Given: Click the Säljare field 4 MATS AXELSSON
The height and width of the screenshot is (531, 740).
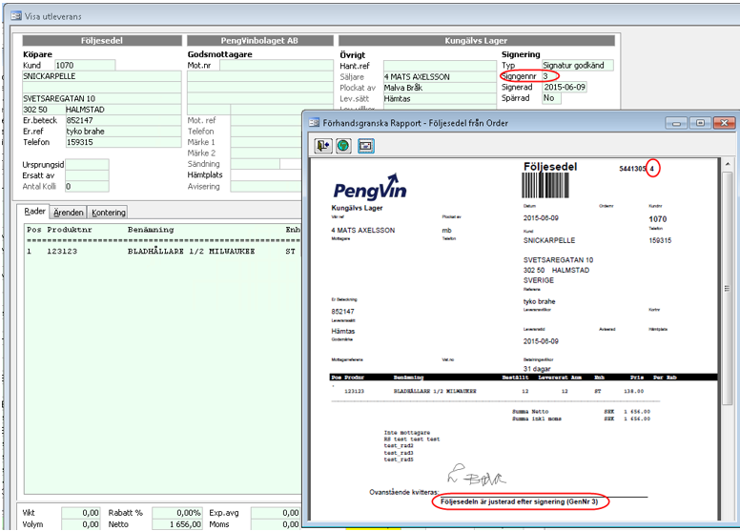Looking at the screenshot, I should [440, 76].
